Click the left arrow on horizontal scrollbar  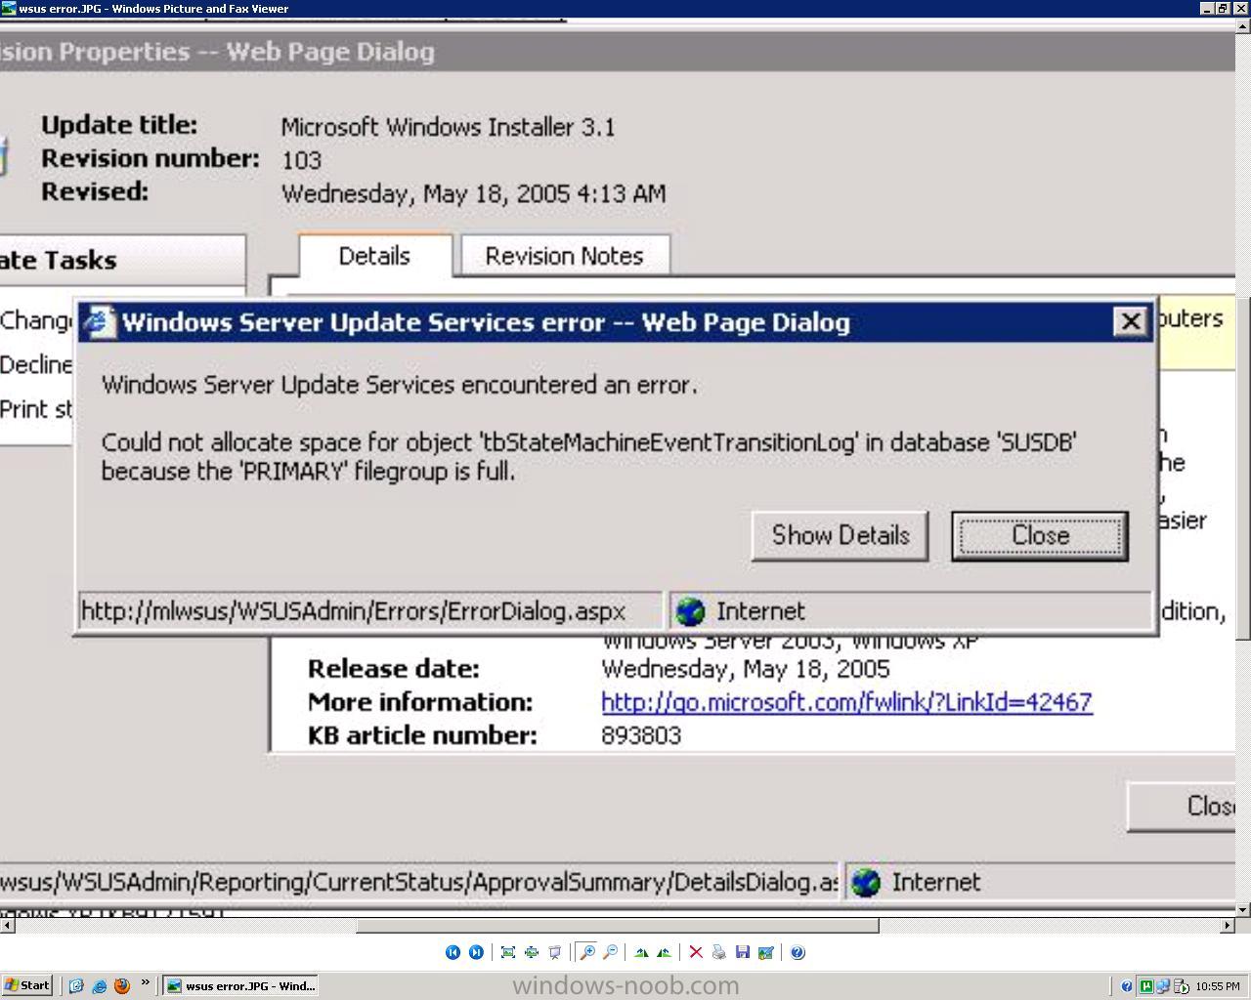point(7,925)
